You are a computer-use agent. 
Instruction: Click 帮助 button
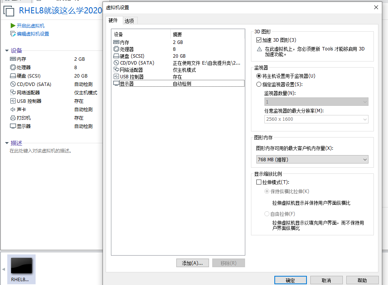[x=362, y=280]
